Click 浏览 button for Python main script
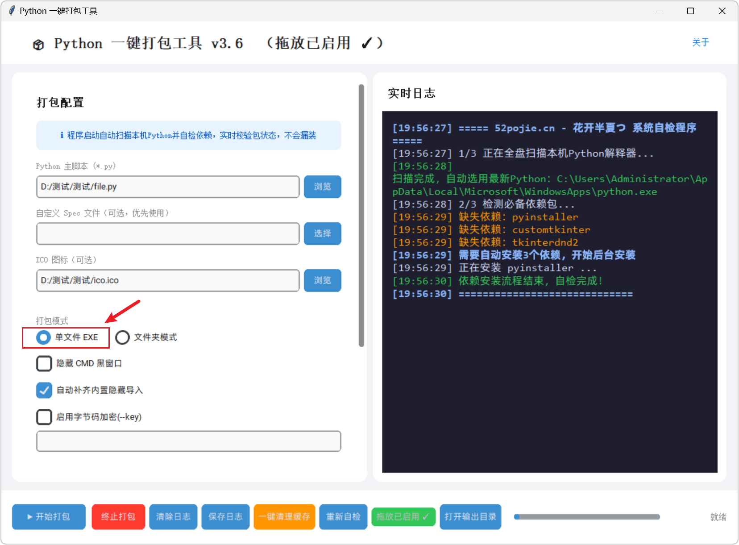 tap(323, 187)
